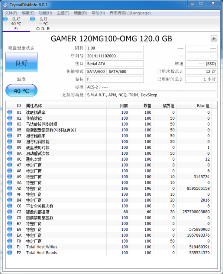
Task: Select the F: drive status orb
Action: point(6,19)
